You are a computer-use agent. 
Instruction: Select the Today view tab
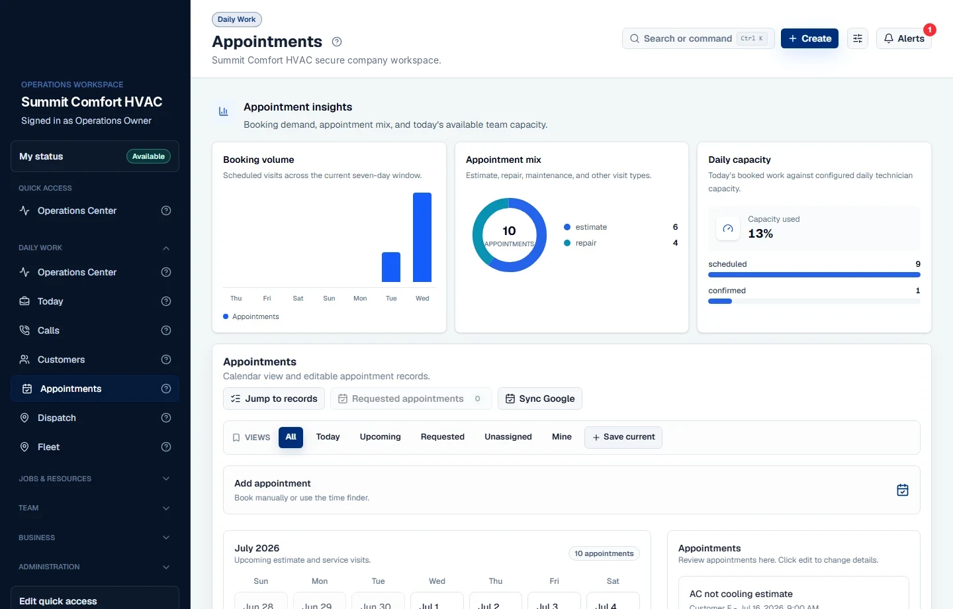click(x=328, y=437)
